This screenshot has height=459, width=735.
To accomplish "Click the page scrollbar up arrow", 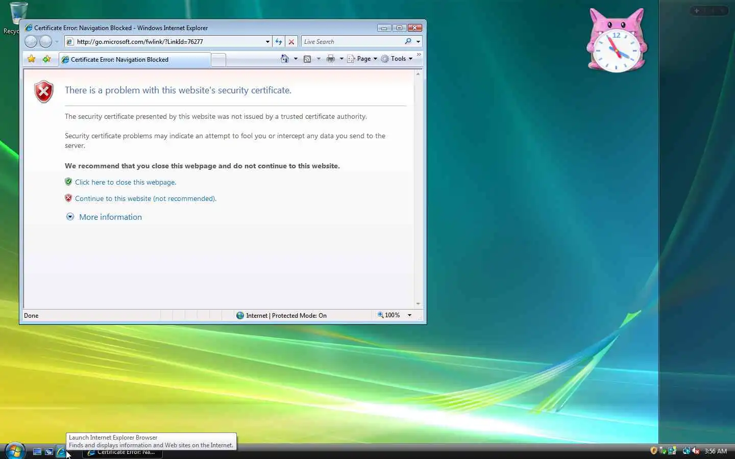I will point(418,74).
